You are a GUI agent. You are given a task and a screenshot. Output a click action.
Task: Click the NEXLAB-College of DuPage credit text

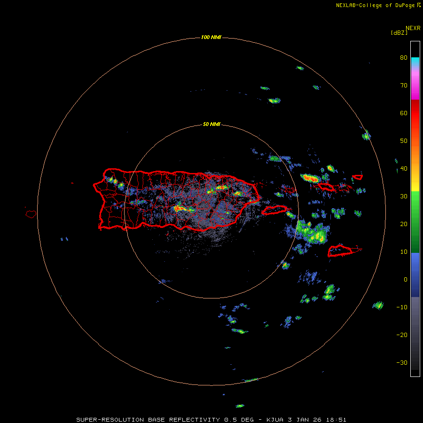tap(375, 5)
